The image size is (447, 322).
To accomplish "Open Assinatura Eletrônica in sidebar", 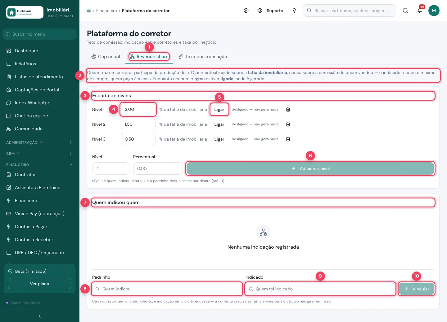I will tap(39, 188).
